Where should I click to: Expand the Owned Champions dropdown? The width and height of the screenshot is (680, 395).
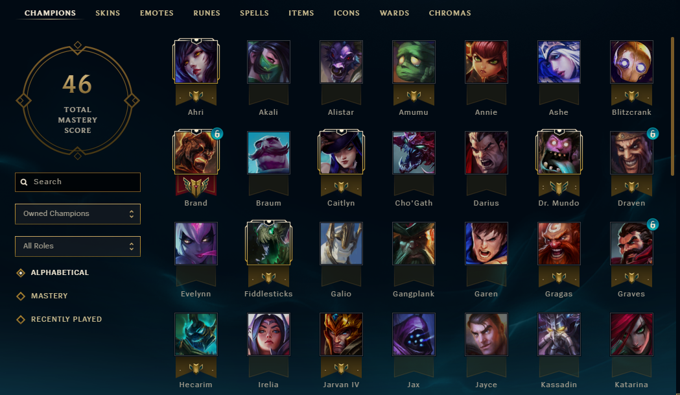coord(78,214)
